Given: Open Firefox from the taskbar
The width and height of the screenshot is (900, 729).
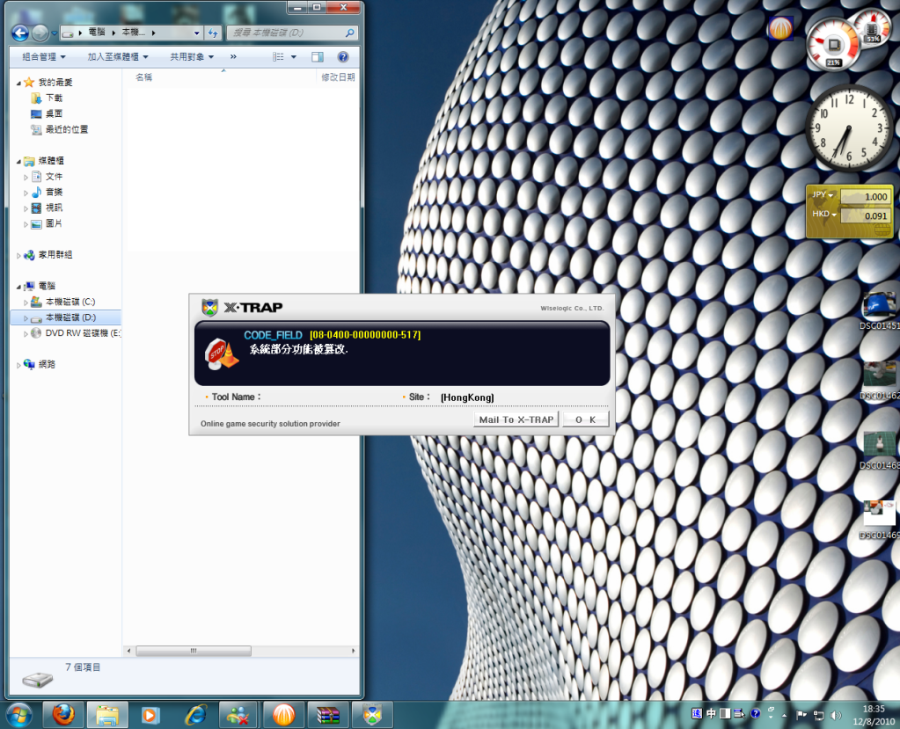Looking at the screenshot, I should click(x=62, y=713).
